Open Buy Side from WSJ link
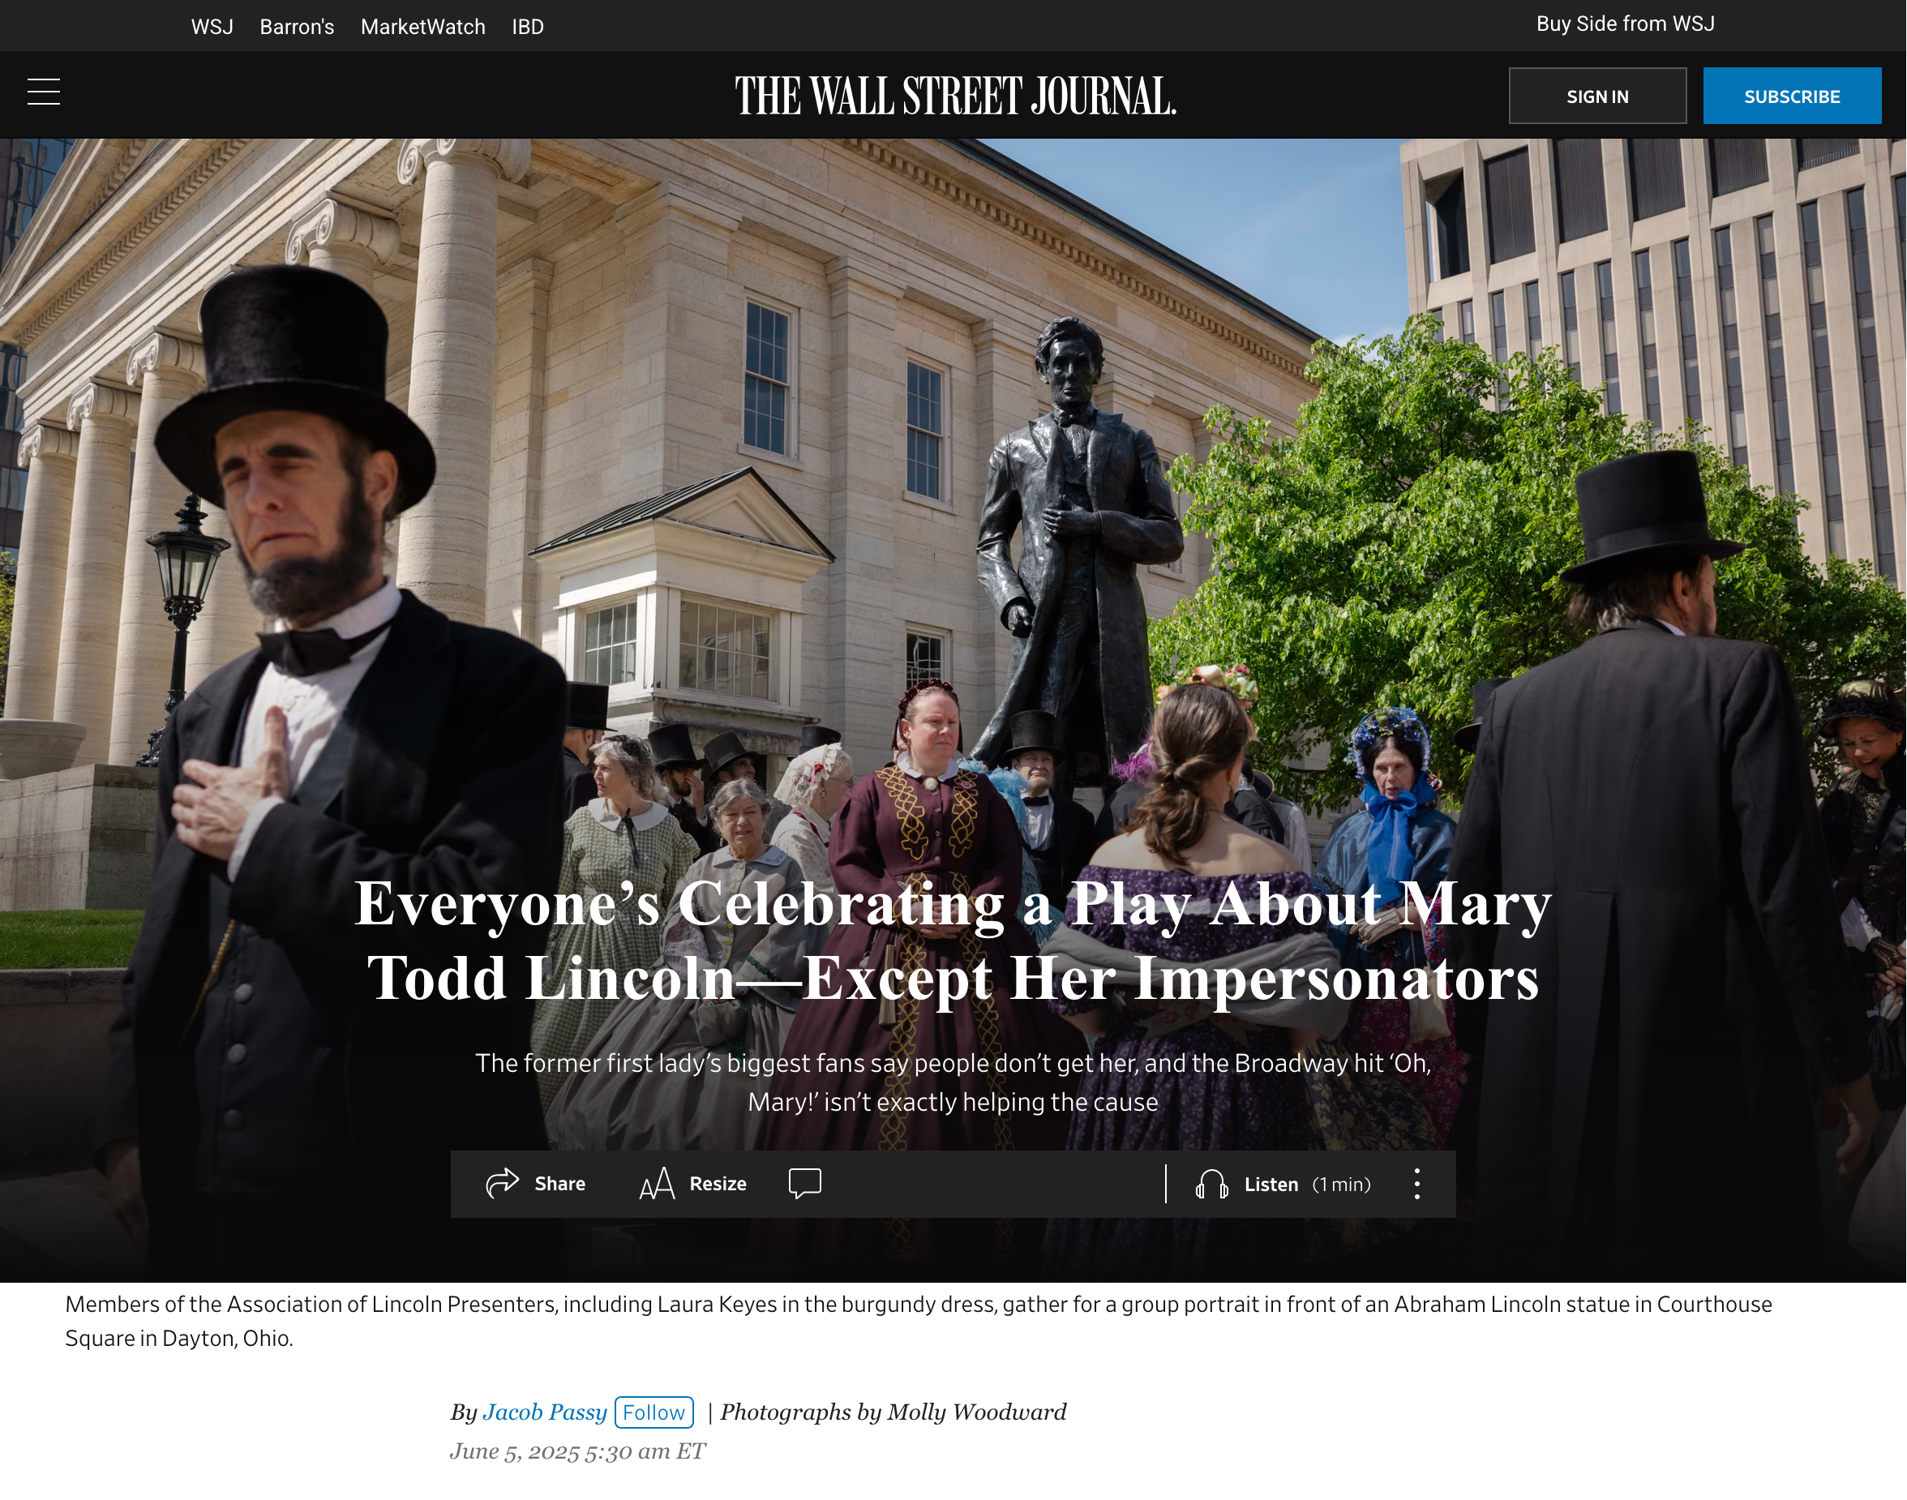Viewport: 1907px width, 1500px height. [x=1625, y=24]
